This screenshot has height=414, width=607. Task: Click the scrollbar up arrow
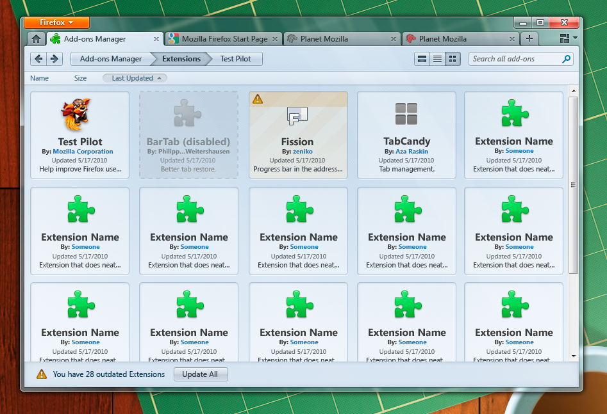click(x=574, y=91)
